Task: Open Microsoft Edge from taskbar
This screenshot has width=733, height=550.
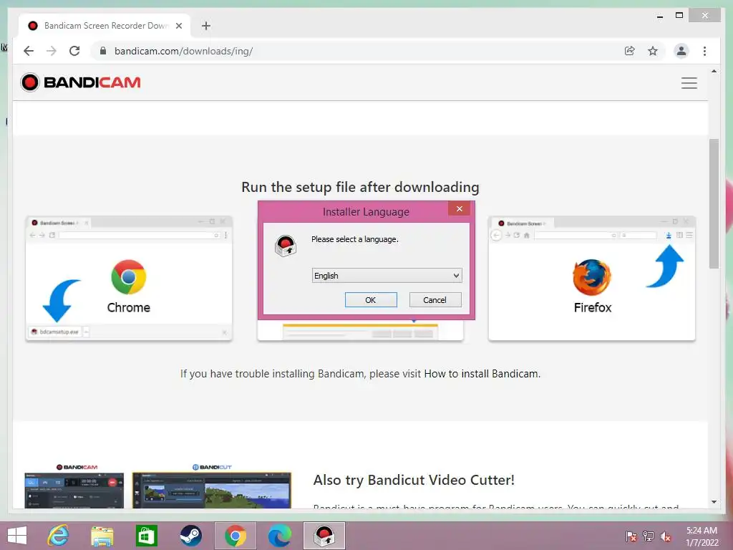Action: pos(280,536)
